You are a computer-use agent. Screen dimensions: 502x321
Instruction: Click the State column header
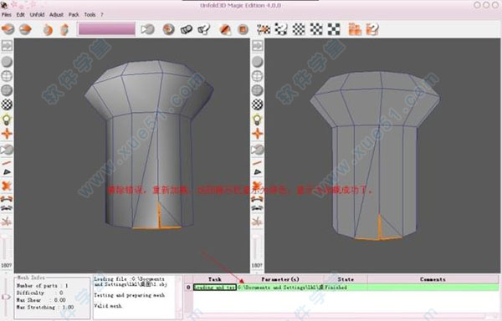(346, 279)
